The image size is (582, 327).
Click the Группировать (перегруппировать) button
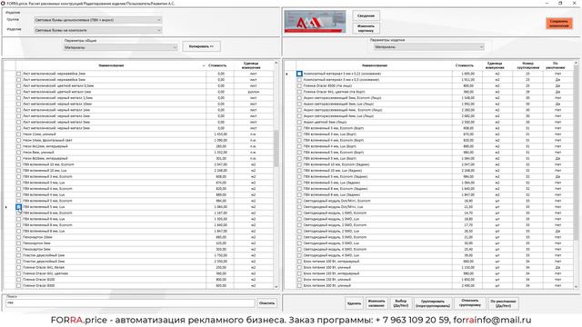coord(433,303)
